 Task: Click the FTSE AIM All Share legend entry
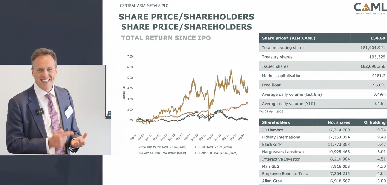(158, 153)
